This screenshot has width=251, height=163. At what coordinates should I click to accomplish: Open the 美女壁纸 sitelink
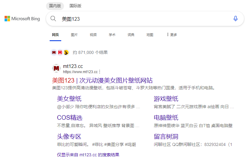pos(69,99)
